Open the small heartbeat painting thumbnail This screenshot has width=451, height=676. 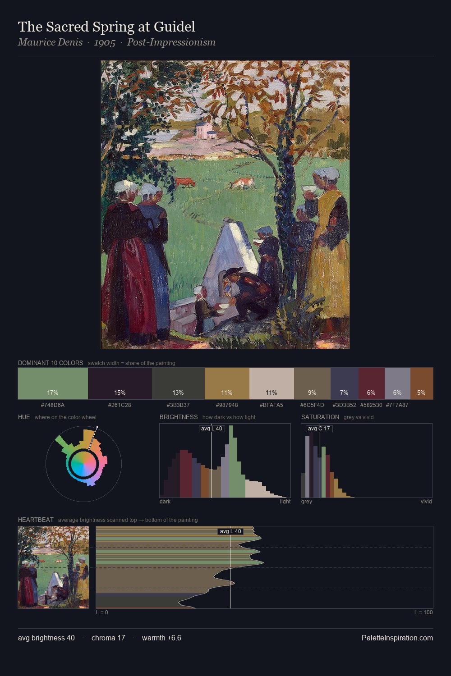(54, 567)
